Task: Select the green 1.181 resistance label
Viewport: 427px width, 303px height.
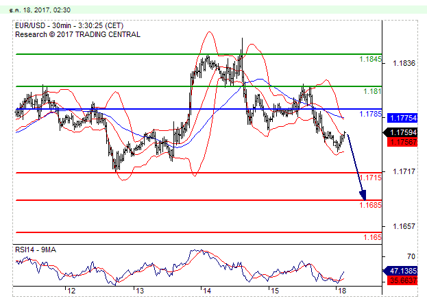Action: coord(373,91)
